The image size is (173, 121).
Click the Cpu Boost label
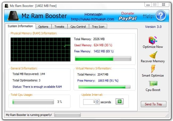click(153, 90)
